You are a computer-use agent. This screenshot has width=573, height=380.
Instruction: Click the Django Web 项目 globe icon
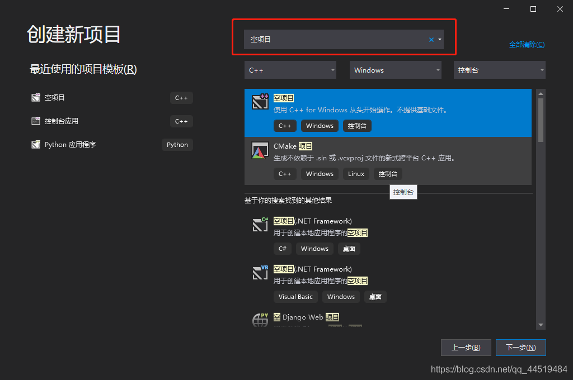260,320
